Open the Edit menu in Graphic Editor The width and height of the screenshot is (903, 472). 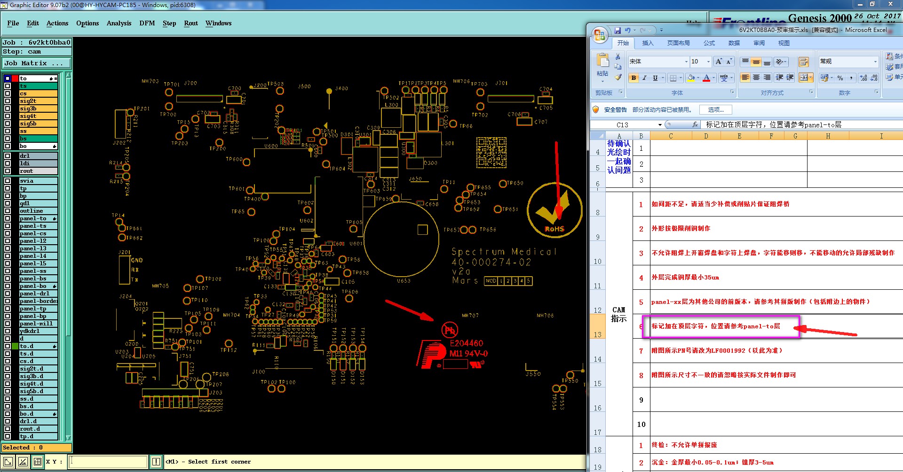click(33, 23)
